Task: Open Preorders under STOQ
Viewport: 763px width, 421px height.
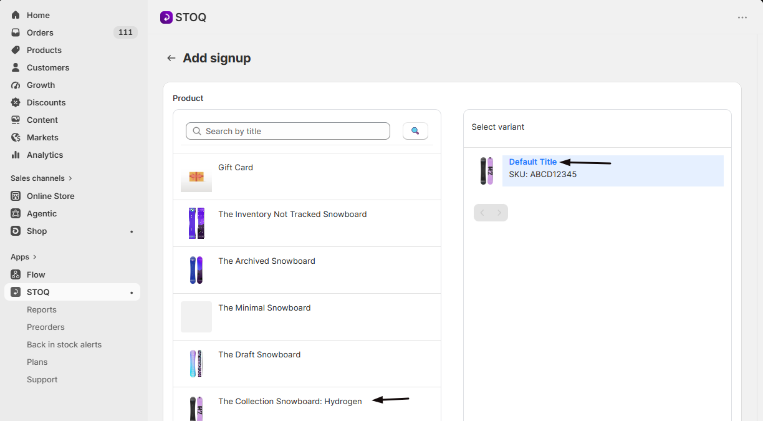Action: pos(46,327)
